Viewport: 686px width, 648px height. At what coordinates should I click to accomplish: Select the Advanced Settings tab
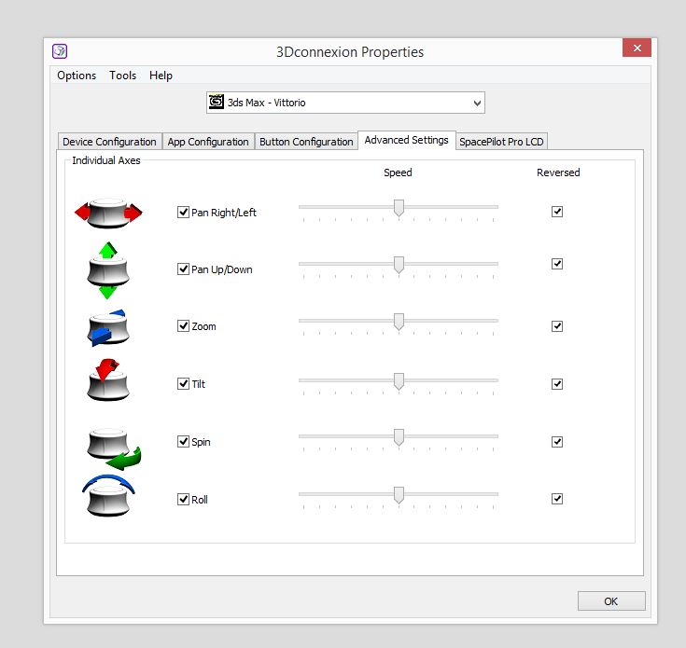(x=406, y=140)
